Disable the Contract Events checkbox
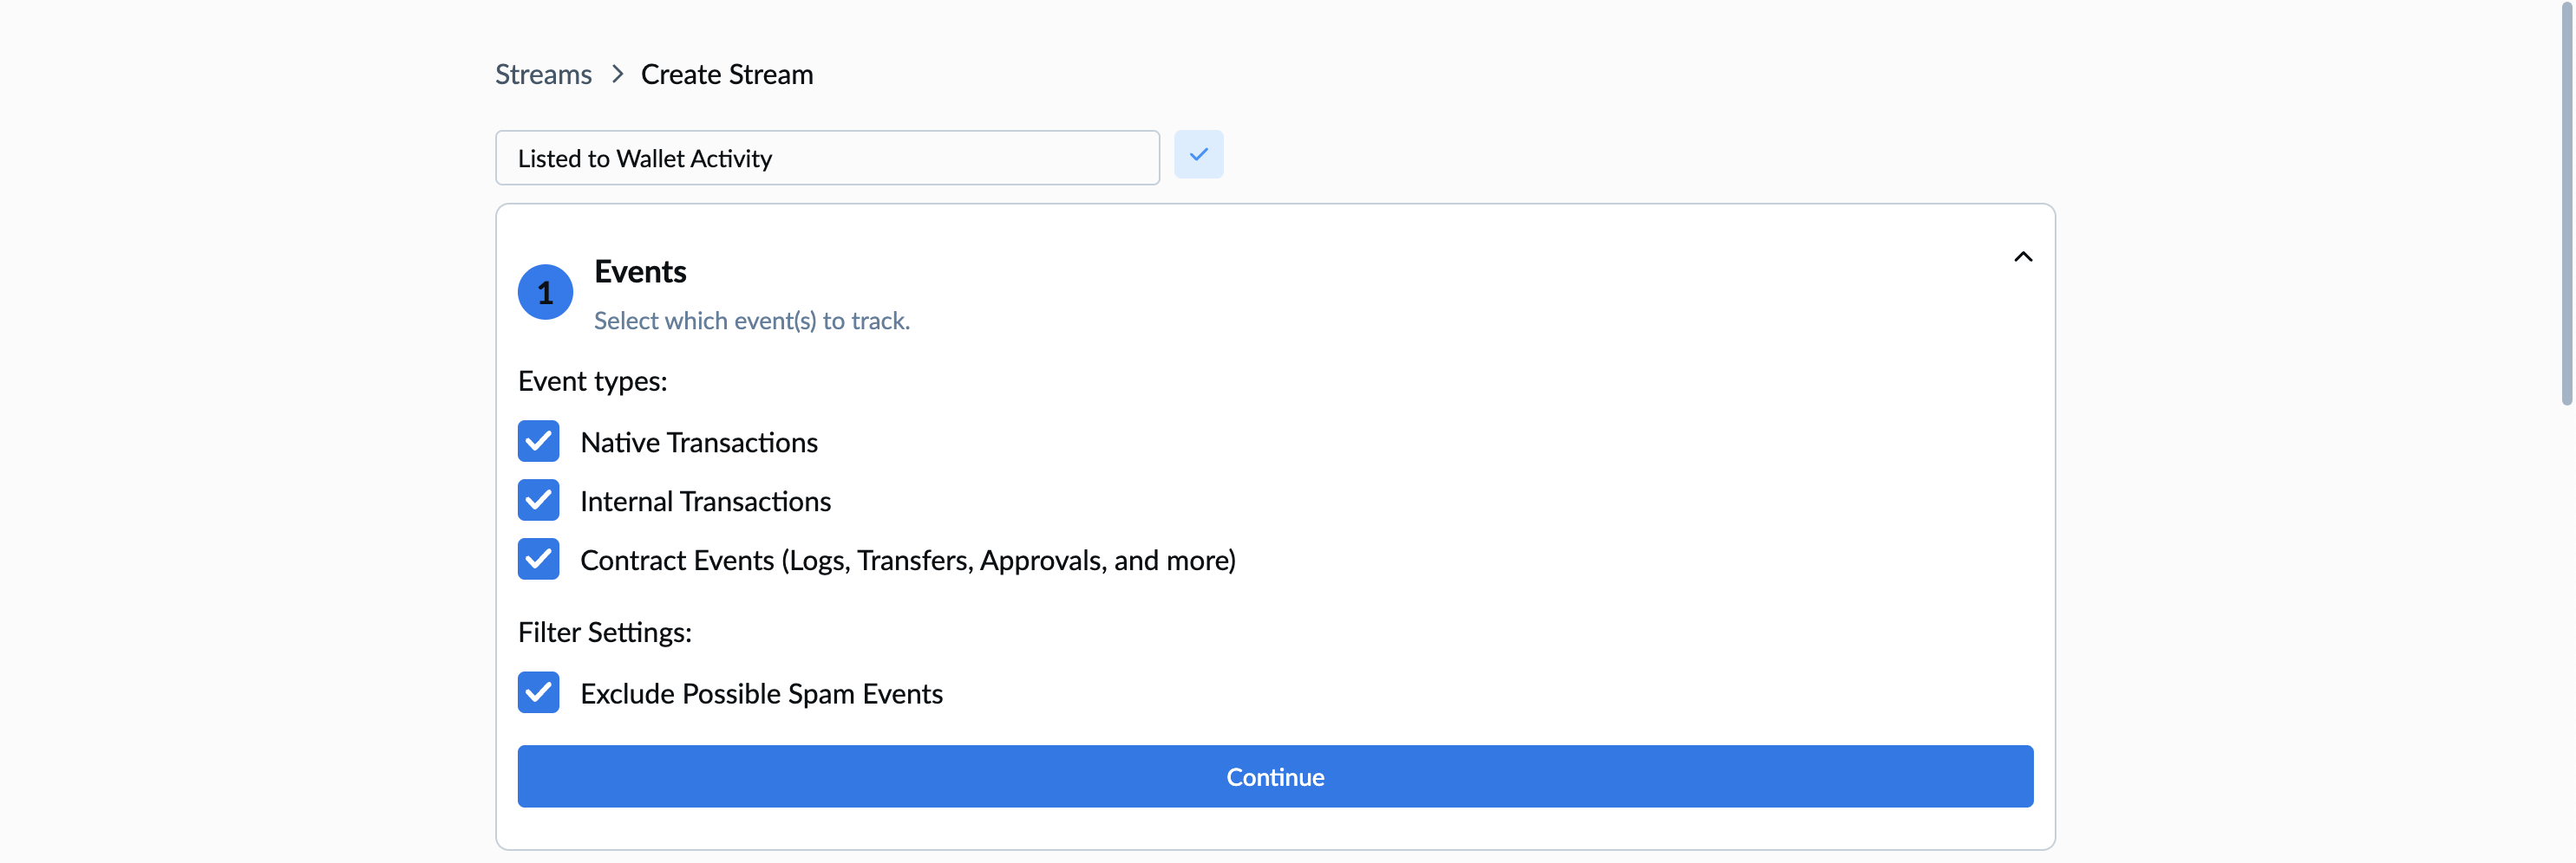The image size is (2576, 863). pyautogui.click(x=538, y=560)
